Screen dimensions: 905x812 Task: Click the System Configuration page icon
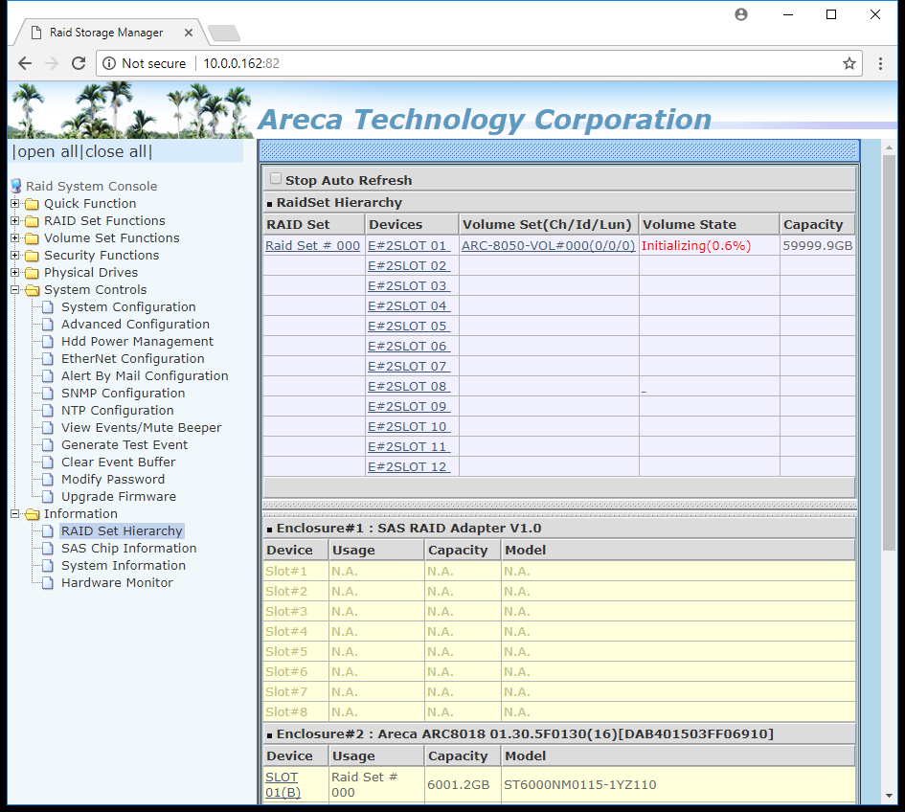pos(49,307)
